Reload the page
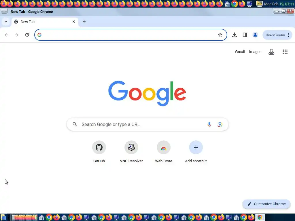The height and width of the screenshot is (221, 295). 27,35
